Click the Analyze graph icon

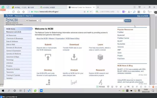[x=74, y=82]
